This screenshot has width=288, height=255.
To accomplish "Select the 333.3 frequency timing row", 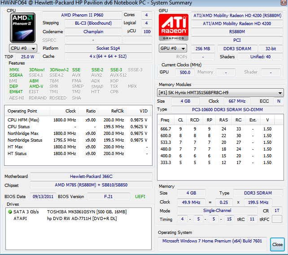I will (220, 163).
